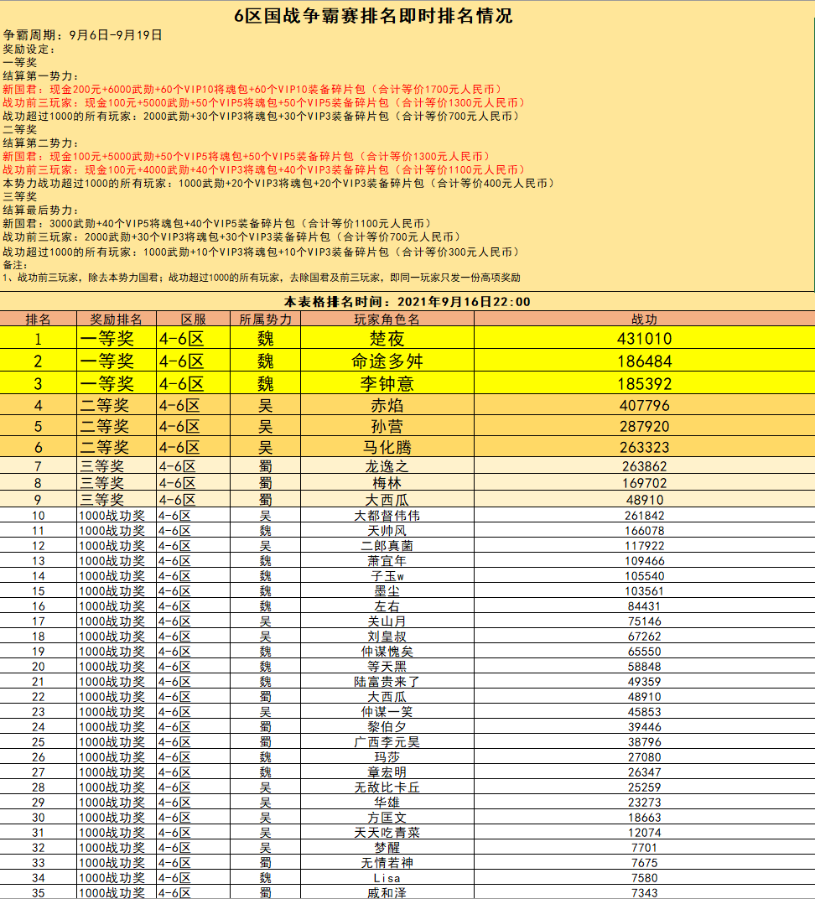Select player name cell 大都督伟伟
815x899 pixels.
387,516
